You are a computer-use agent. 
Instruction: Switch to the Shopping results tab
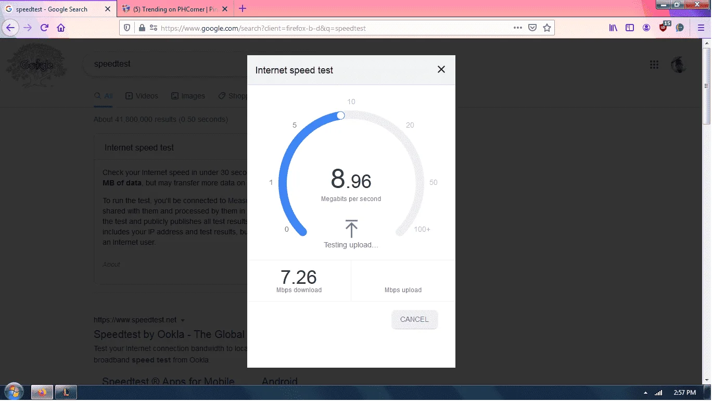tap(232, 96)
